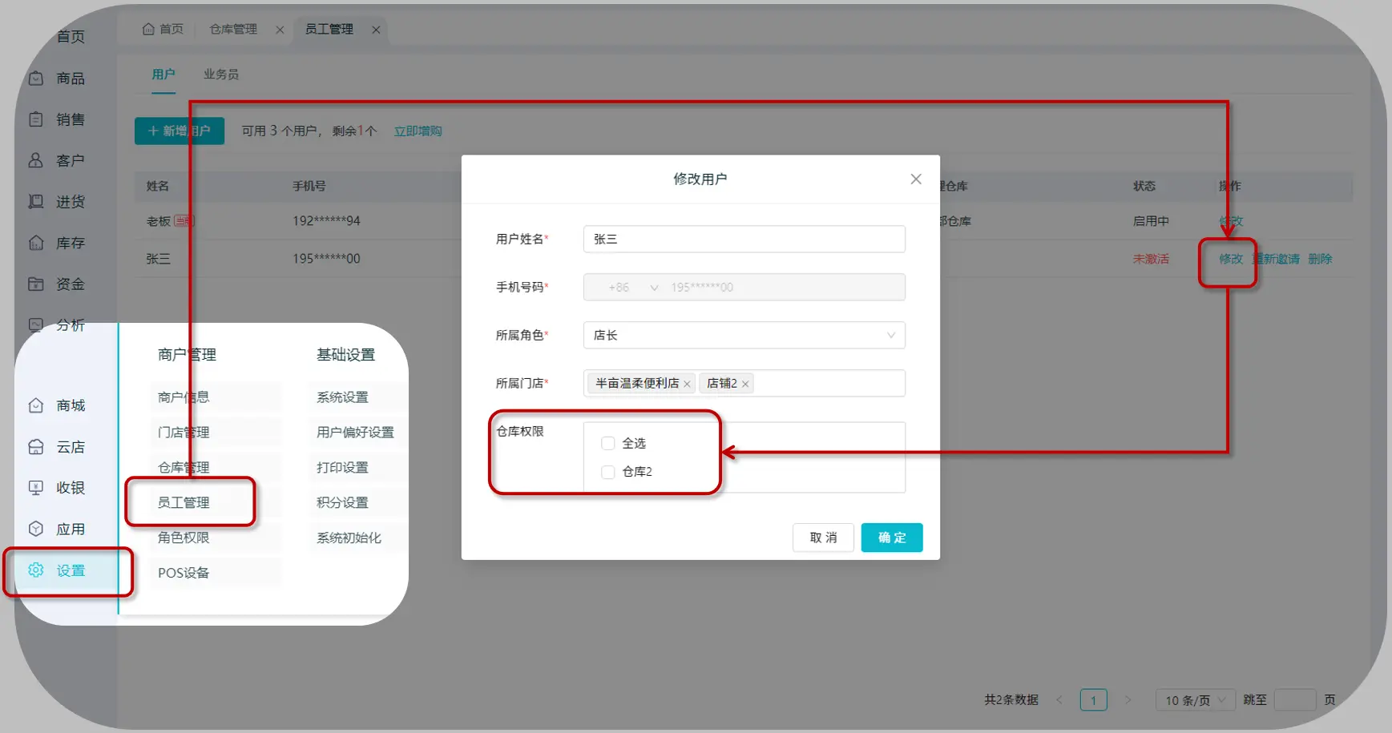
Task: Click 修改 for user 老板
Action: click(x=1231, y=221)
